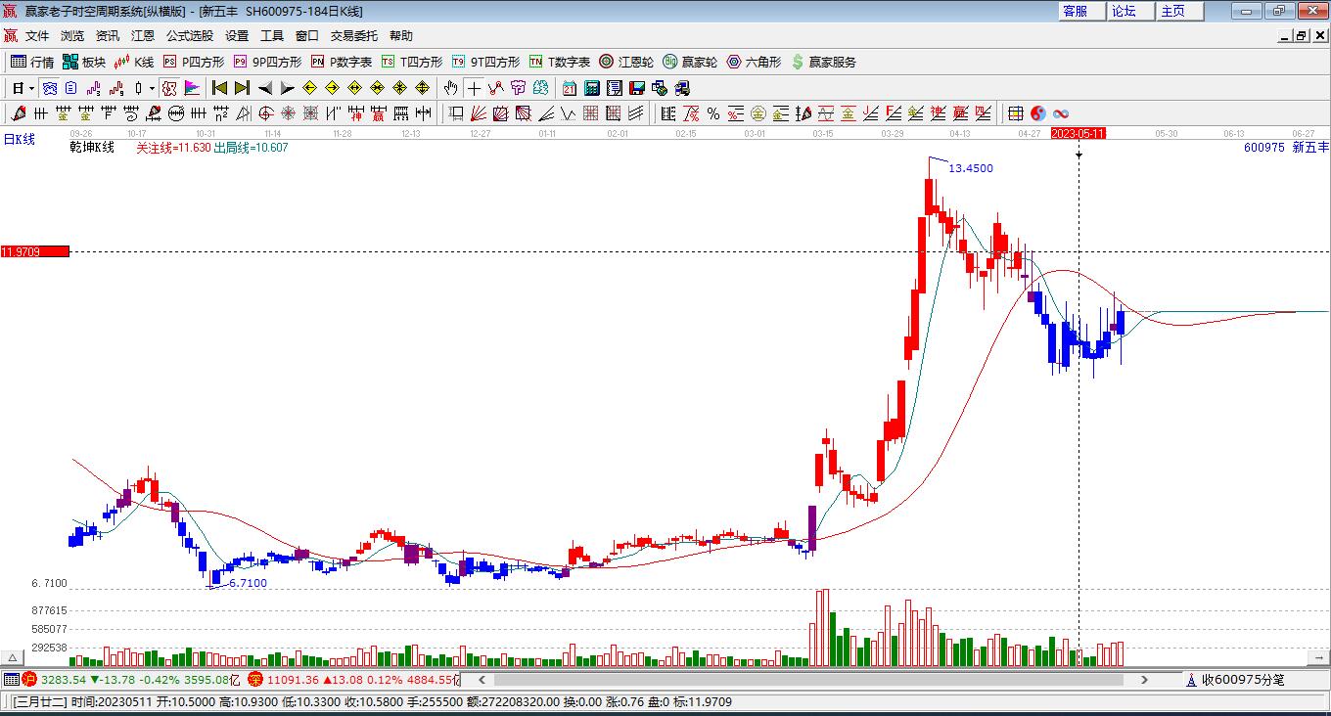Open the 交易委托 menu
The image size is (1331, 716).
(x=354, y=36)
